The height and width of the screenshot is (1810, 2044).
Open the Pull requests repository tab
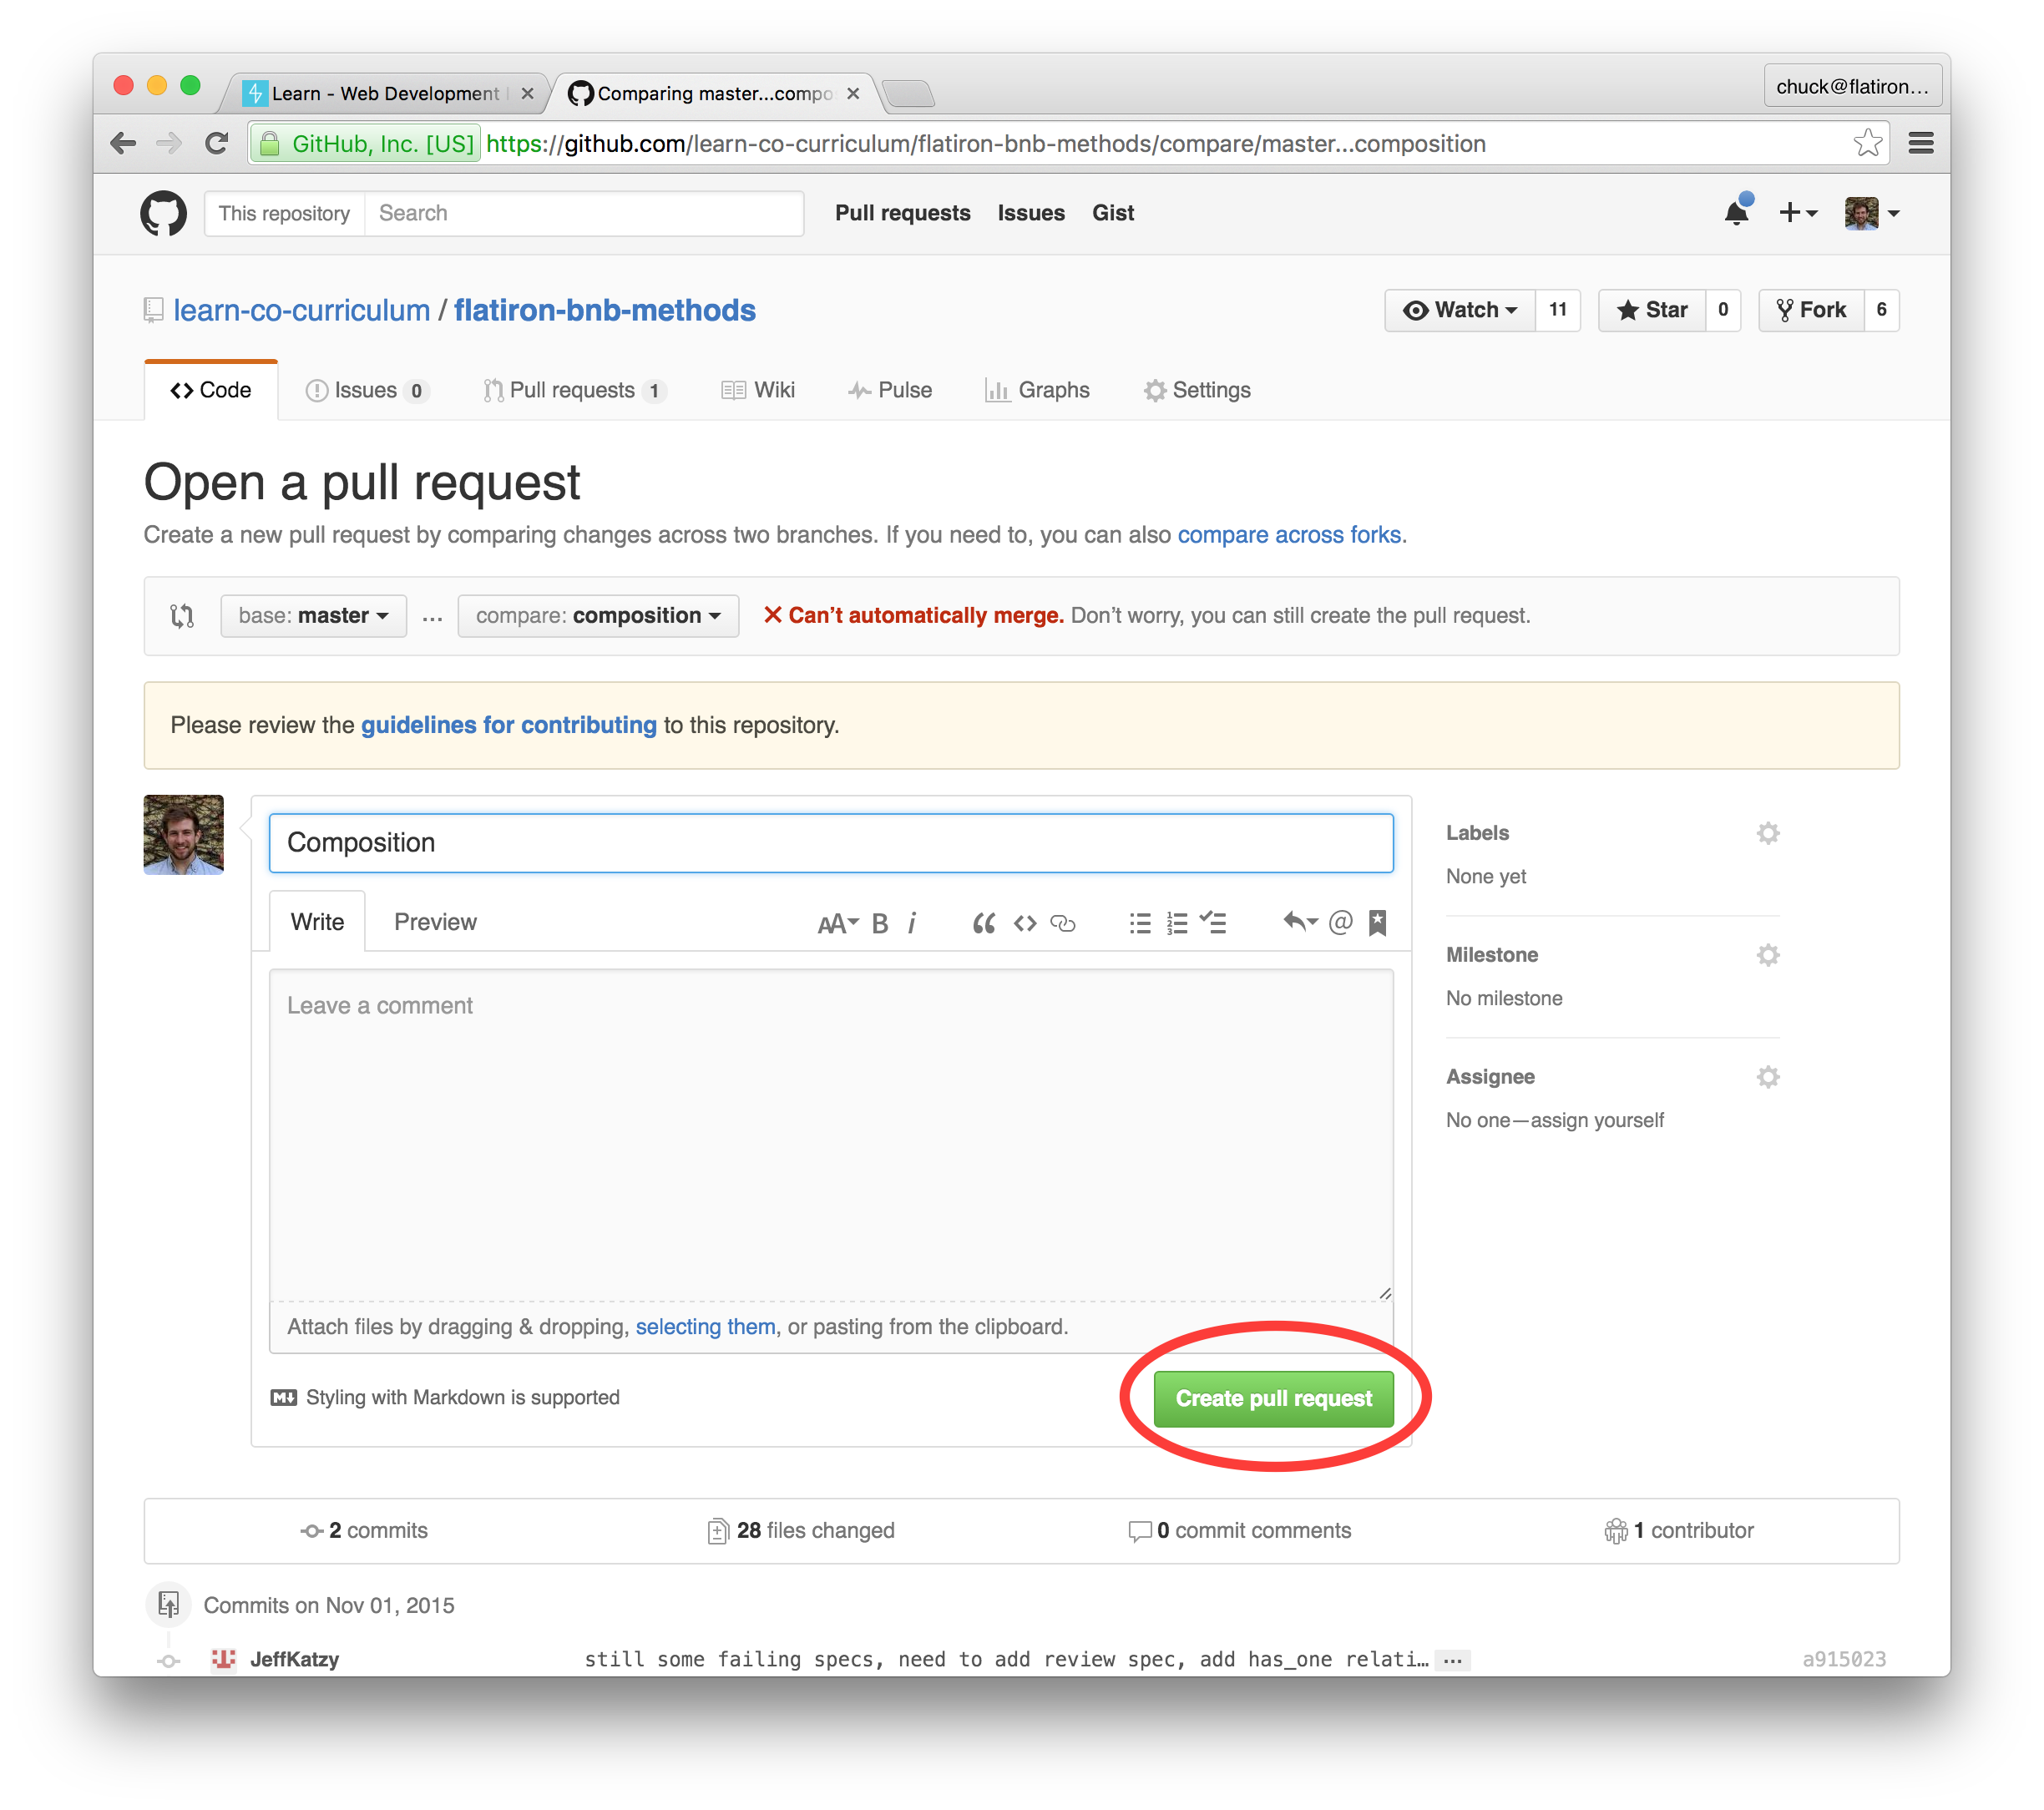click(x=571, y=390)
